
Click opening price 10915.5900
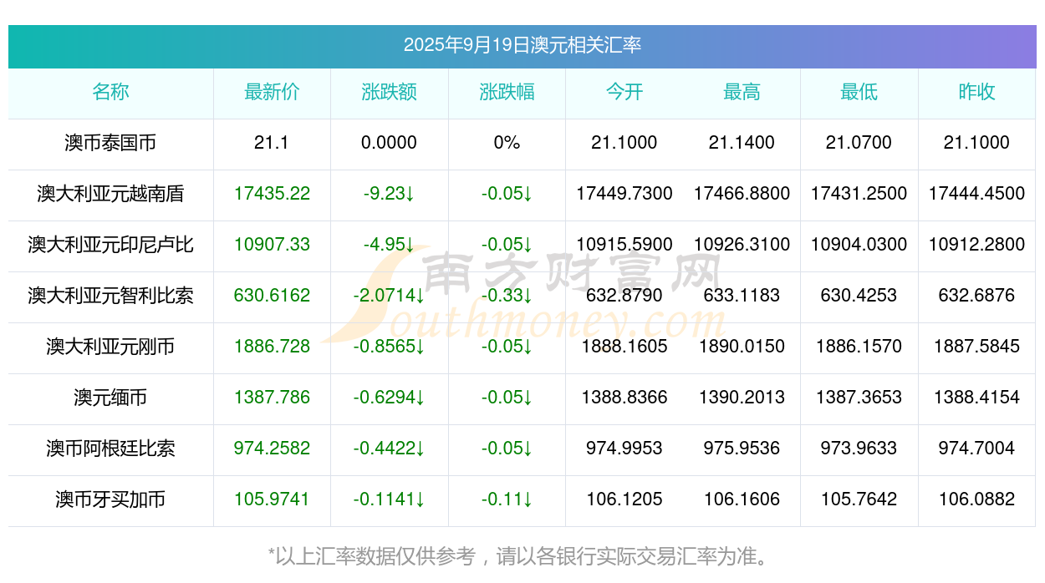pos(624,245)
